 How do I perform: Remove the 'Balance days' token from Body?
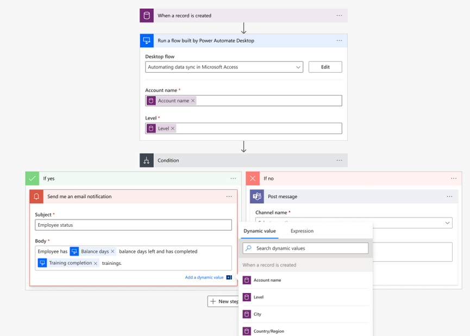112,251
